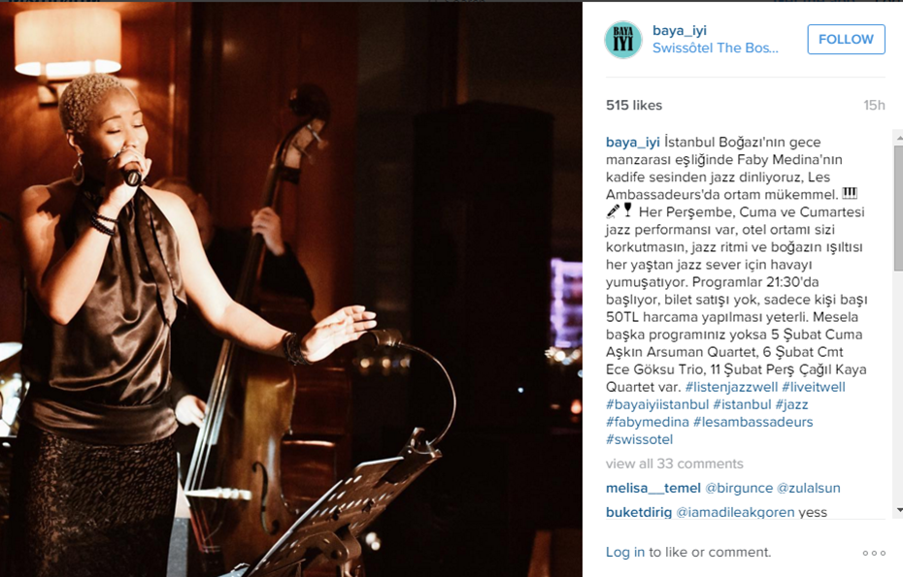Open the #lesambassadeurs hashtag
The image size is (903, 577).
tap(753, 422)
